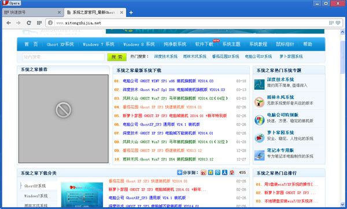Image resolution: width=347 pixels, height=209 pixels.
Task: Select Windows 7 系统 in navigation bar
Action: pos(98,45)
